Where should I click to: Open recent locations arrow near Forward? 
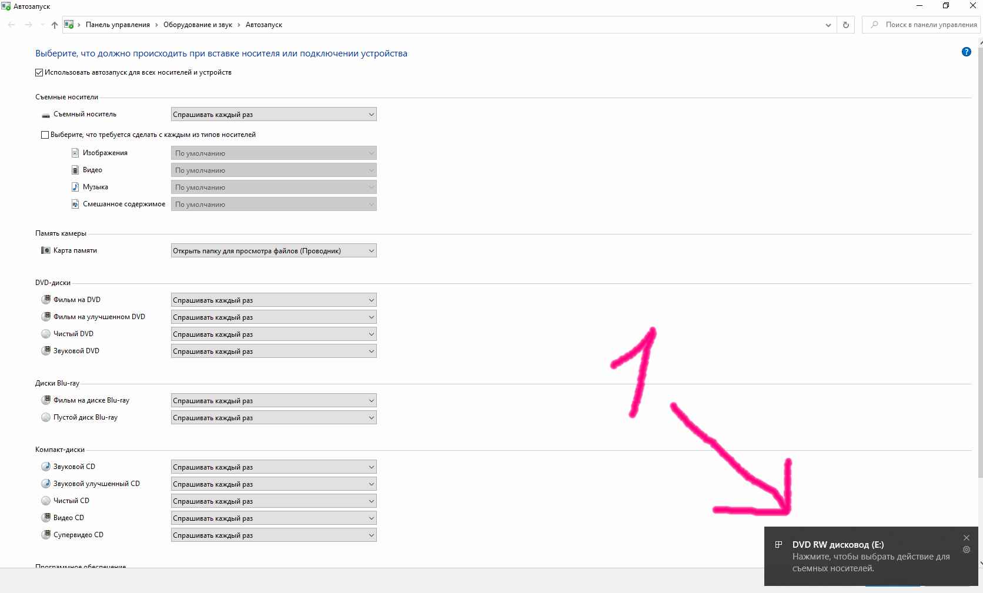coord(42,25)
